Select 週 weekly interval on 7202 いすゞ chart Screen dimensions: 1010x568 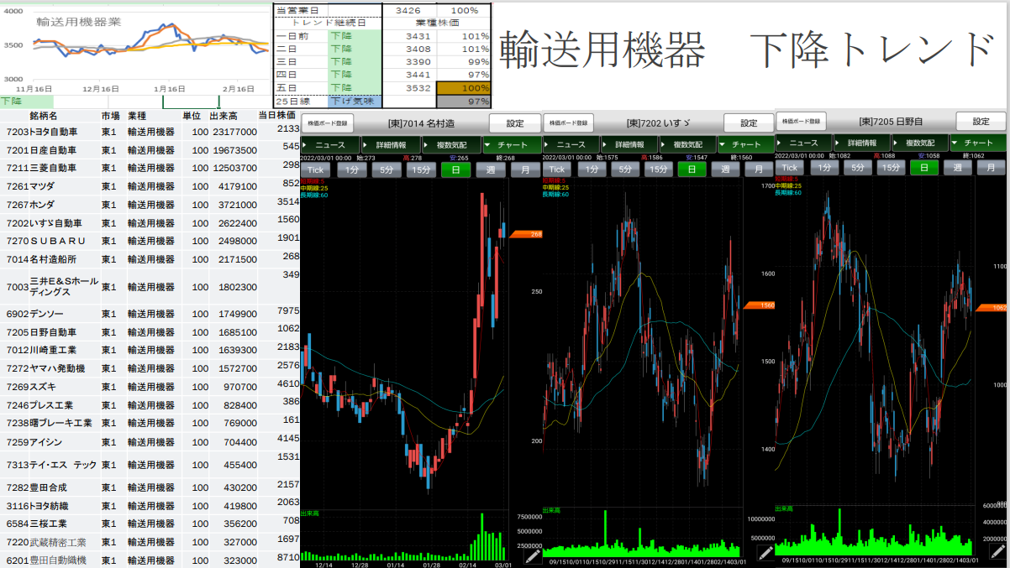726,169
